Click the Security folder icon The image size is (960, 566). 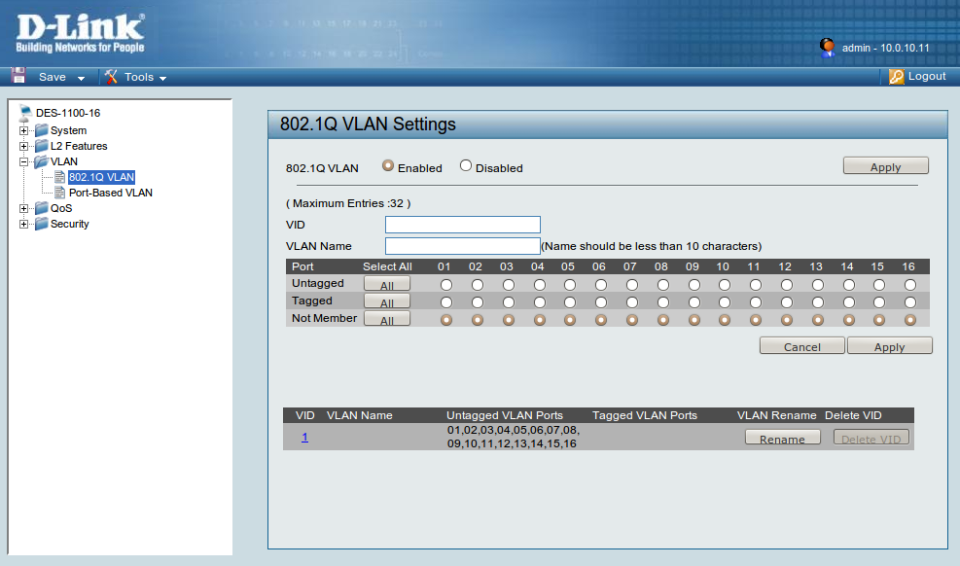click(41, 224)
